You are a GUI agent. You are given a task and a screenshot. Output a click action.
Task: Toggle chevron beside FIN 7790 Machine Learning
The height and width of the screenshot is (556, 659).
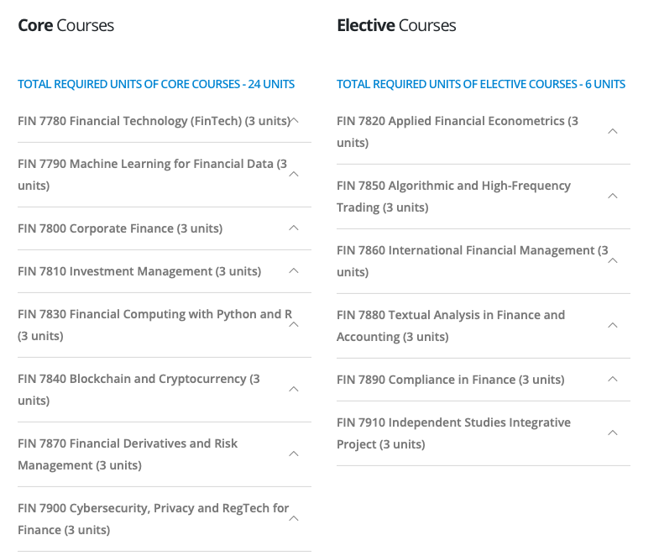[x=294, y=175]
